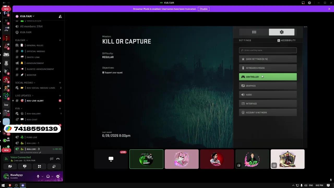
Task: Open the Hawkyyy user profile avatar
Action: (6, 176)
